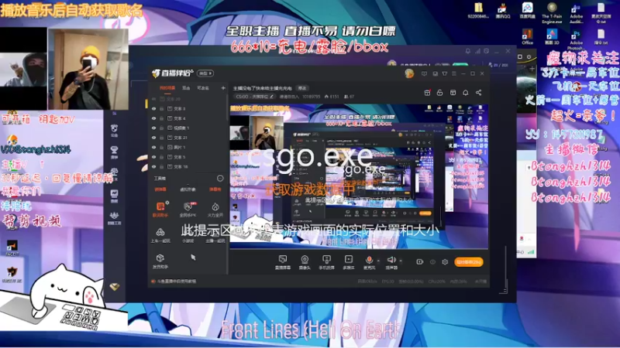The width and height of the screenshot is (620, 348).
Task: Select the orange third toolbox tab
Action: click(x=215, y=189)
